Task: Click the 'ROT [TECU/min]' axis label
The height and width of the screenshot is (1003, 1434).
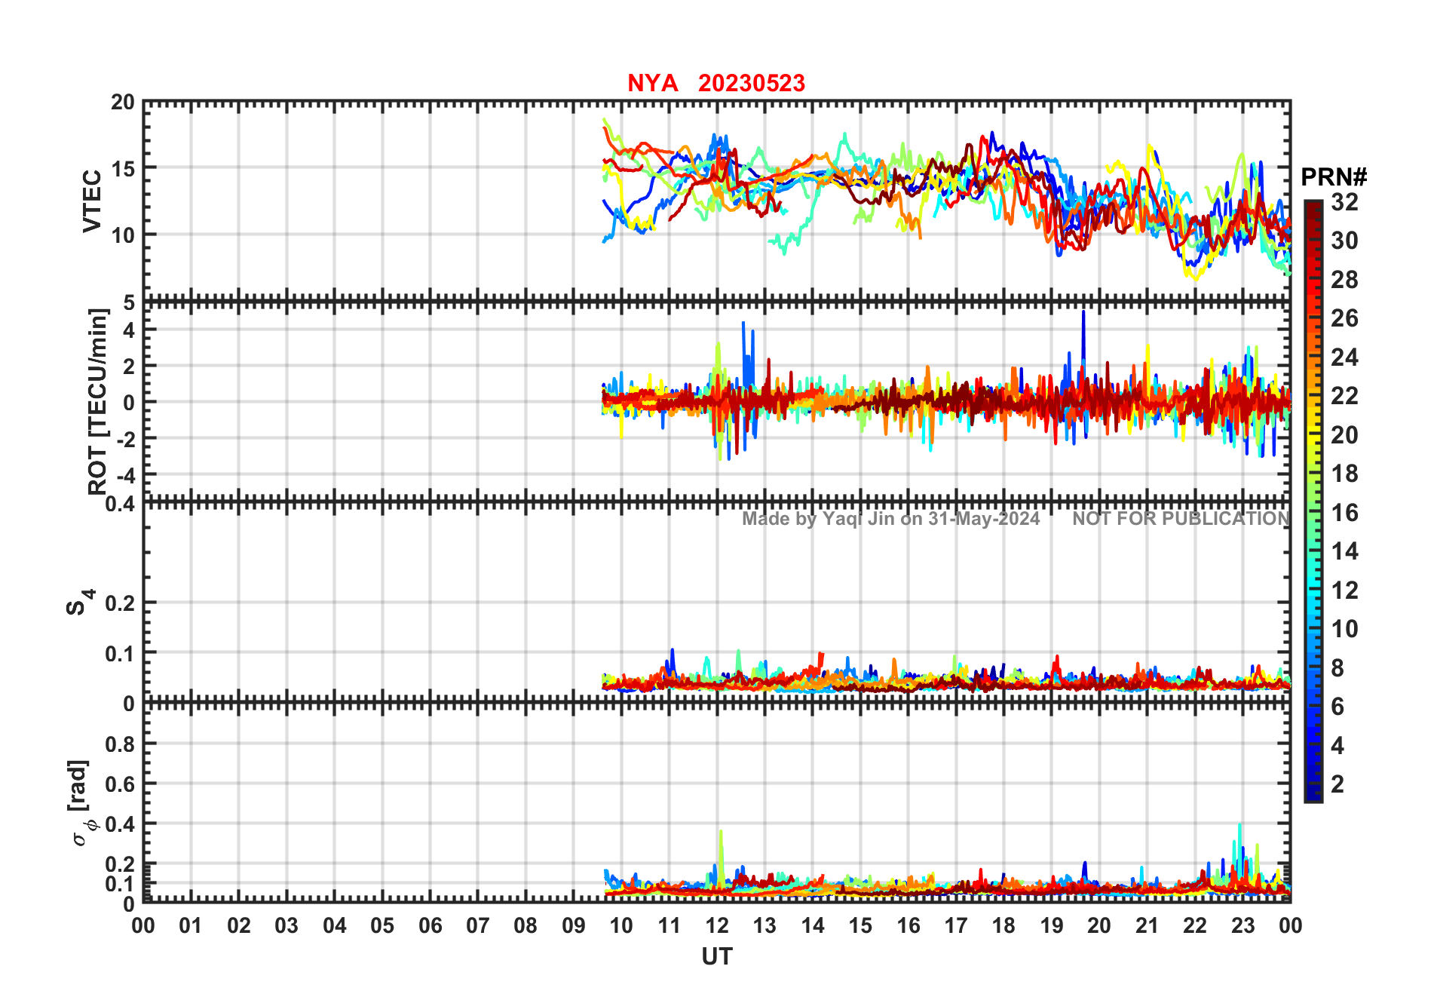Action: pos(98,402)
